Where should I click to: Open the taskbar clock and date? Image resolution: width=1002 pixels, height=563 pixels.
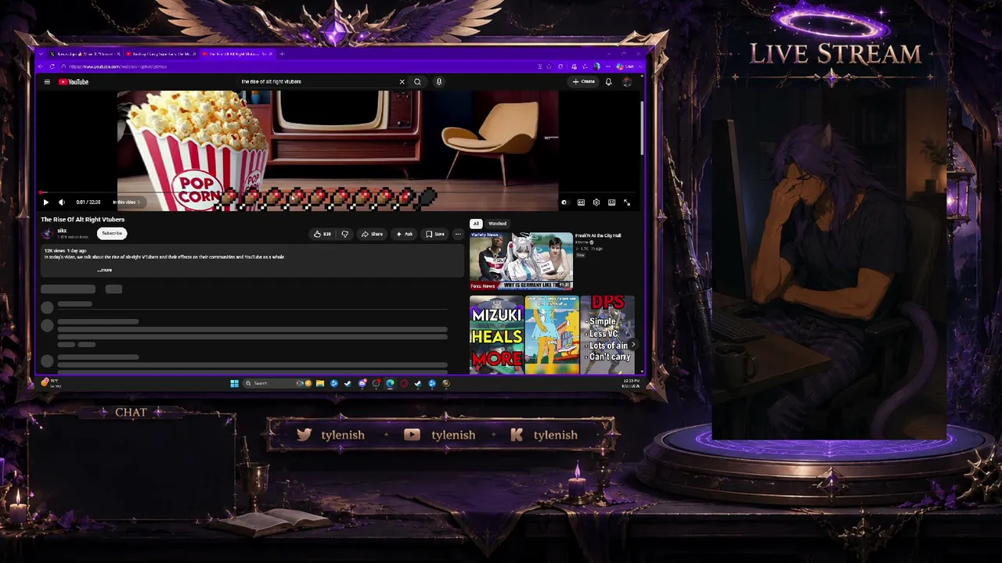(631, 383)
